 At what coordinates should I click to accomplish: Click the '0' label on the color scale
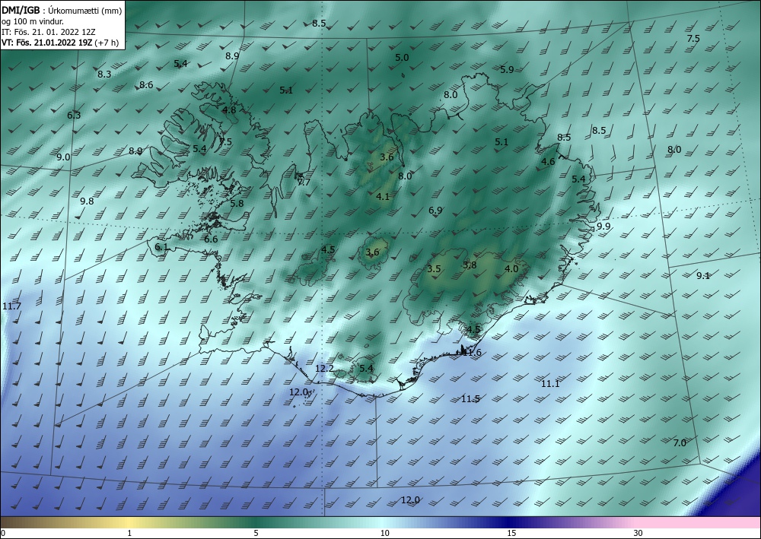(3, 534)
